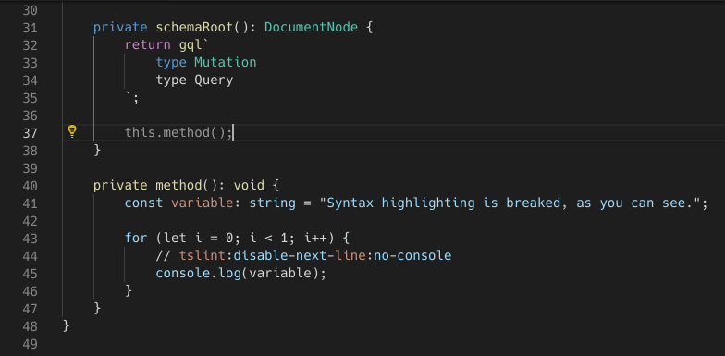Click the 'Mutation' type name

click(x=226, y=63)
